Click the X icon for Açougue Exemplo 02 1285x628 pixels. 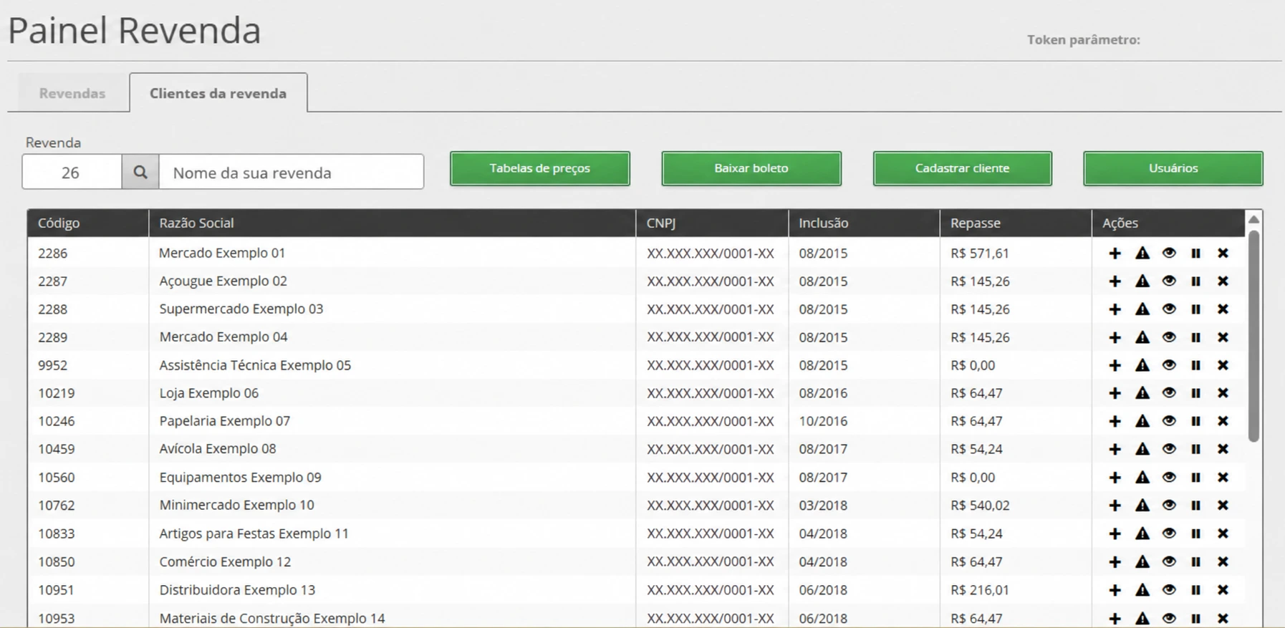1223,281
